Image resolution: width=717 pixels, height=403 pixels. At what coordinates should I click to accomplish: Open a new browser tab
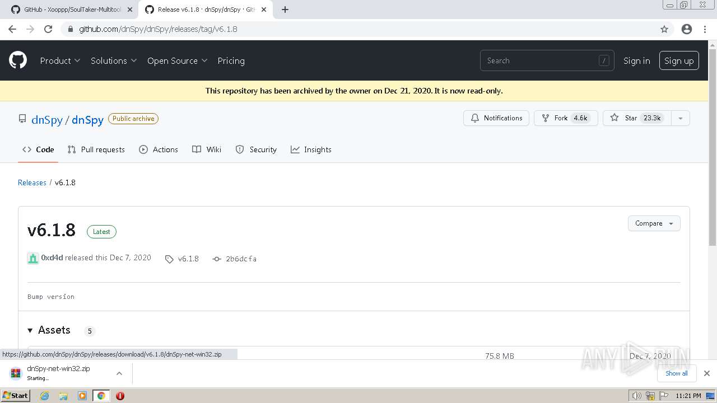(x=285, y=10)
